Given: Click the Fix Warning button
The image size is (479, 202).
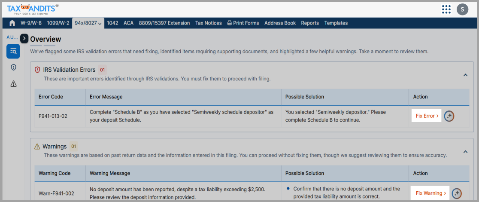Looking at the screenshot, I should (430, 193).
